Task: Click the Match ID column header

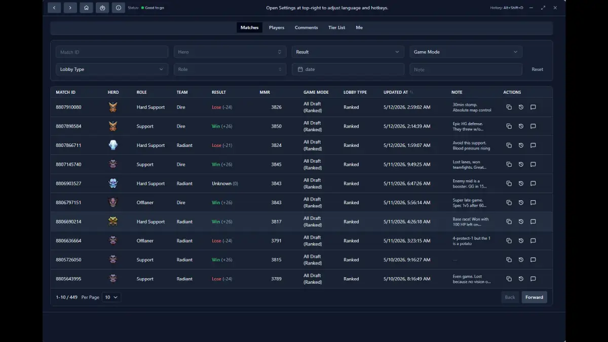Action: (66, 92)
